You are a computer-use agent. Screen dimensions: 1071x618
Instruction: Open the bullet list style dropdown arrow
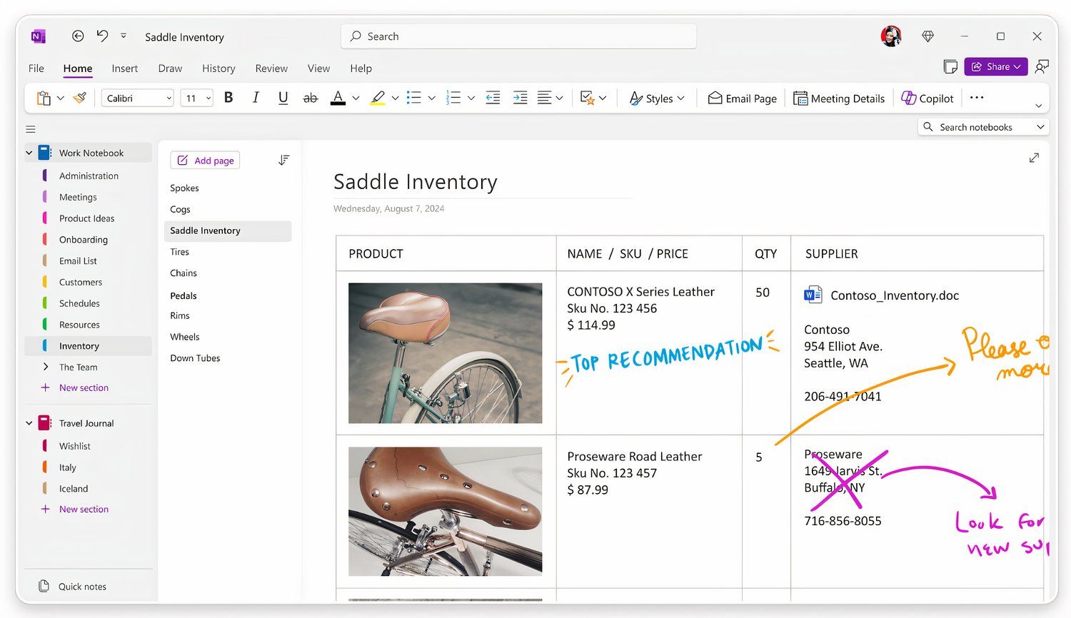point(432,98)
